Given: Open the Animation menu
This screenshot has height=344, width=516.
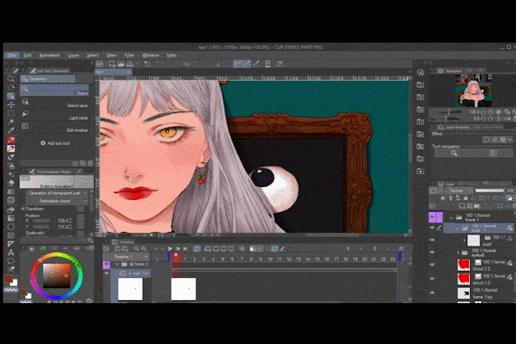Looking at the screenshot, I should 49,55.
